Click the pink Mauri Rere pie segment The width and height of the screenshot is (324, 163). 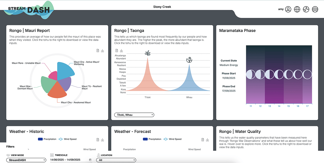click(x=53, y=76)
